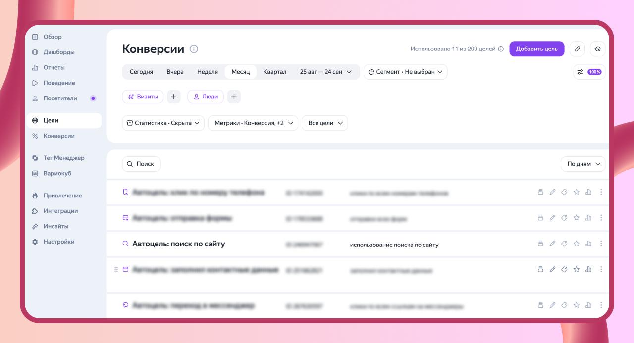Open Настройки in the sidebar
Screen dimensions: 634x343
63,242
